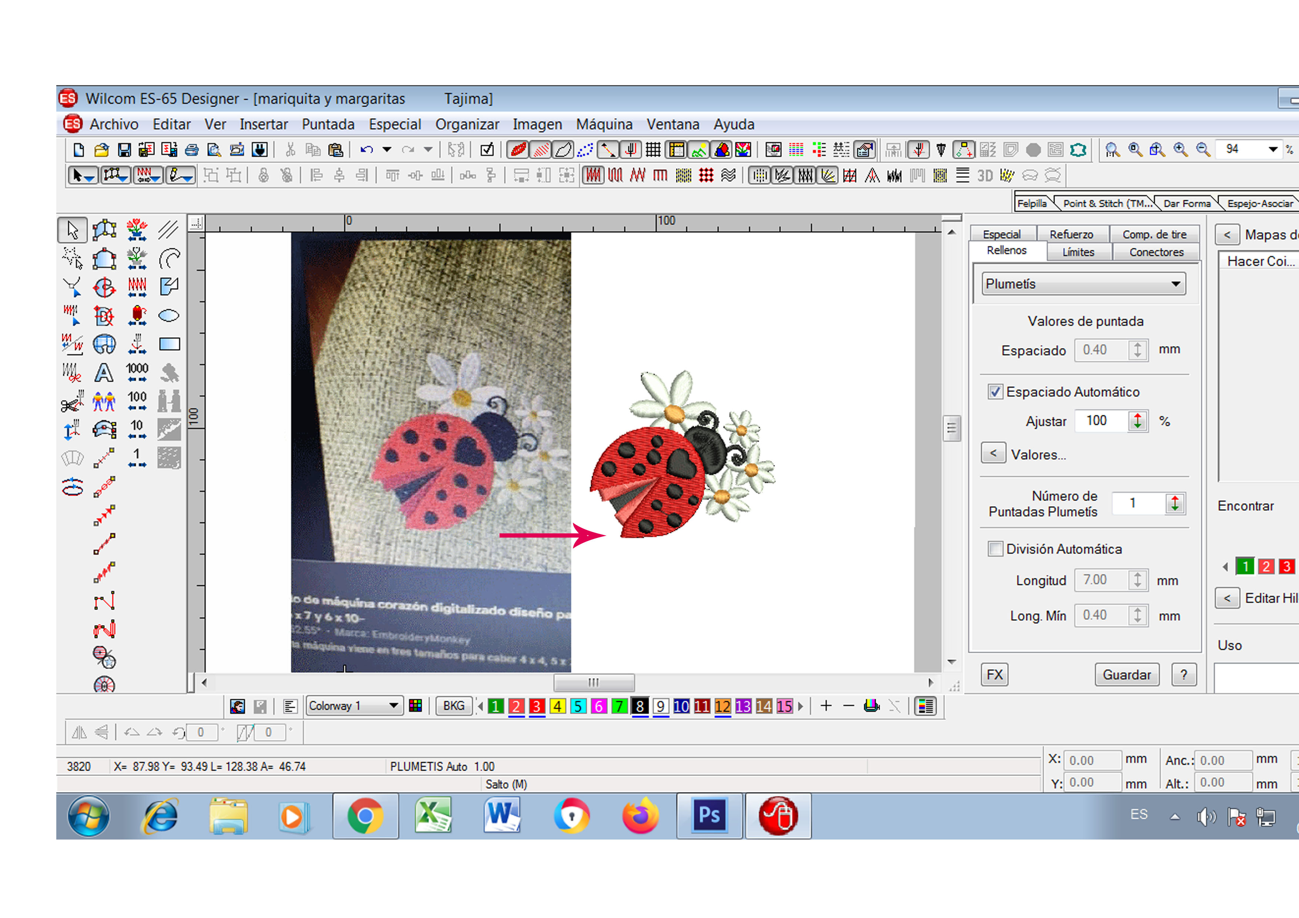Switch to the Conectores tab

(x=1156, y=252)
